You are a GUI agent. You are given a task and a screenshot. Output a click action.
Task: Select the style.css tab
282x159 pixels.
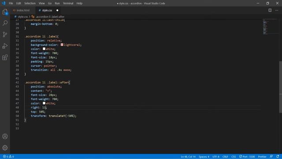47,10
